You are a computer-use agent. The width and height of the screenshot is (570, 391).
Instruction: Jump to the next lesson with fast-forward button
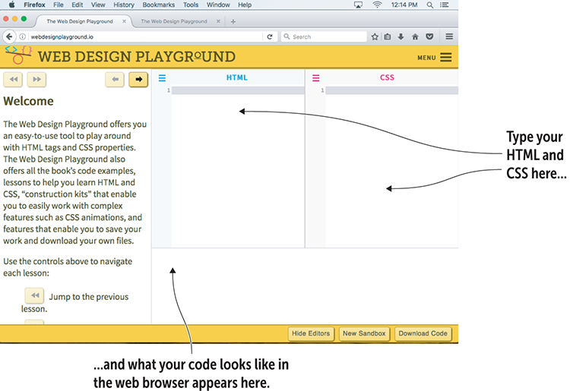click(x=36, y=79)
